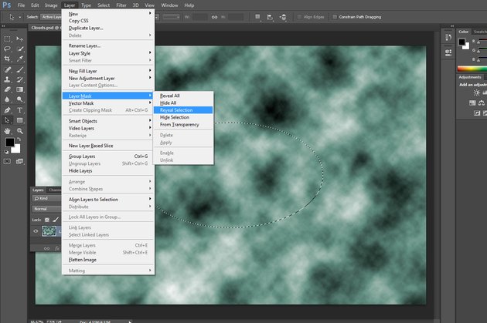Pick a color from spectrum ramp

[472, 69]
